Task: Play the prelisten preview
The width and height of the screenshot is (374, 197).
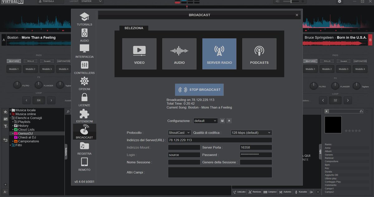Action: pos(327,111)
